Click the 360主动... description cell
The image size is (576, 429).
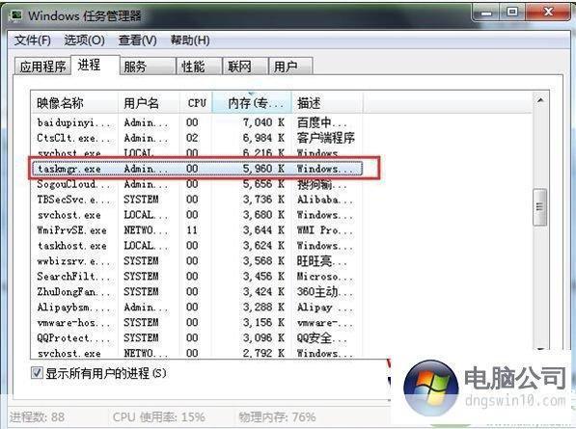coord(325,292)
